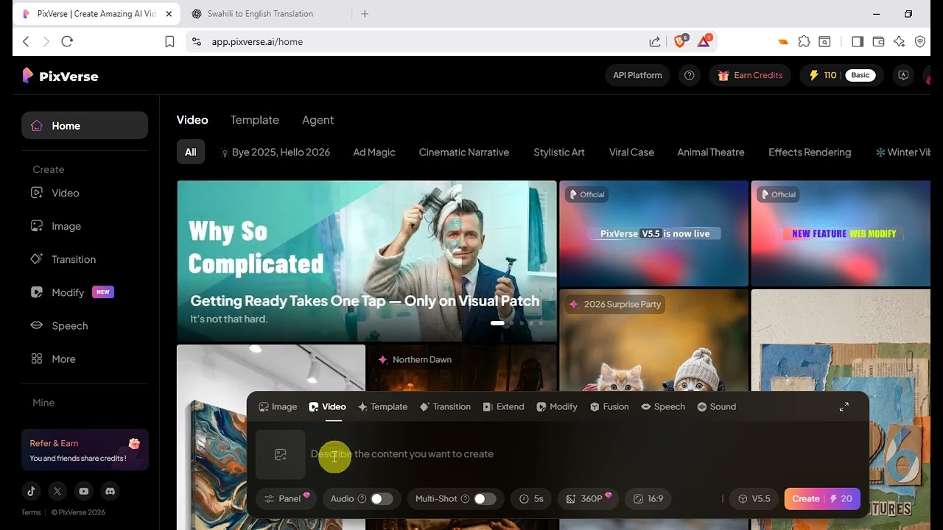Toggle the Multi-Shot switch

pos(484,499)
